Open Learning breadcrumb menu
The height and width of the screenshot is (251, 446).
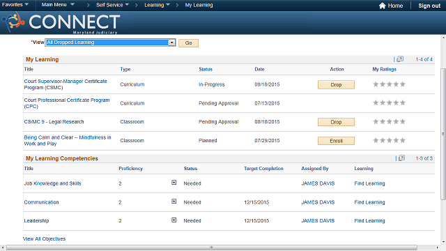point(157,5)
